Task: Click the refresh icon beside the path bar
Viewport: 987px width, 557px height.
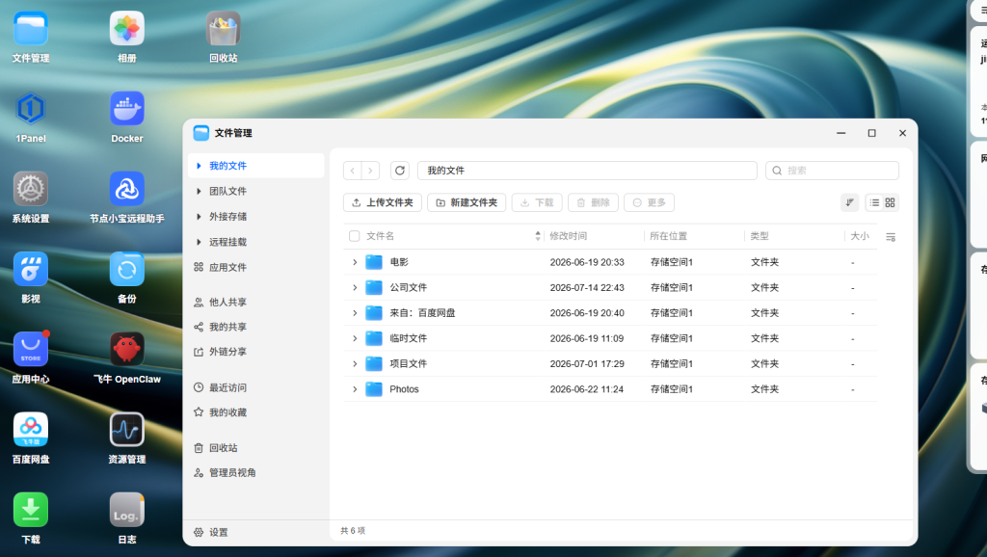Action: 400,171
